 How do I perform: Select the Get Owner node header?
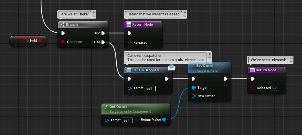click(x=136, y=109)
